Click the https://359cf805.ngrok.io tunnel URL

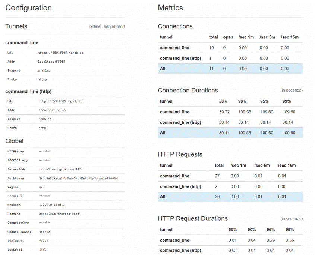[61, 53]
